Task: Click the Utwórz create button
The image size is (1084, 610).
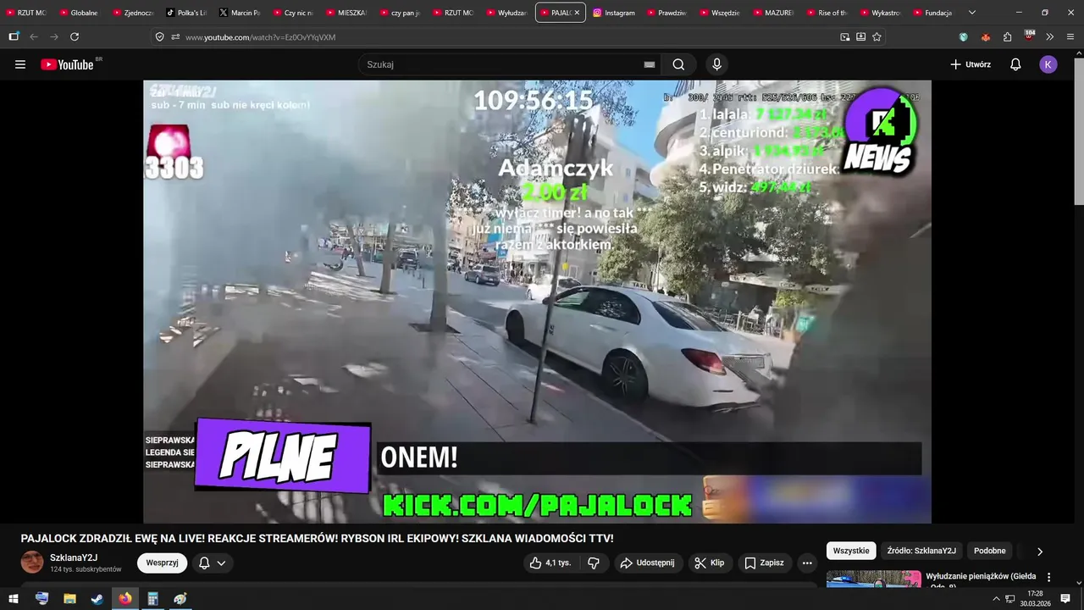Action: [x=971, y=64]
